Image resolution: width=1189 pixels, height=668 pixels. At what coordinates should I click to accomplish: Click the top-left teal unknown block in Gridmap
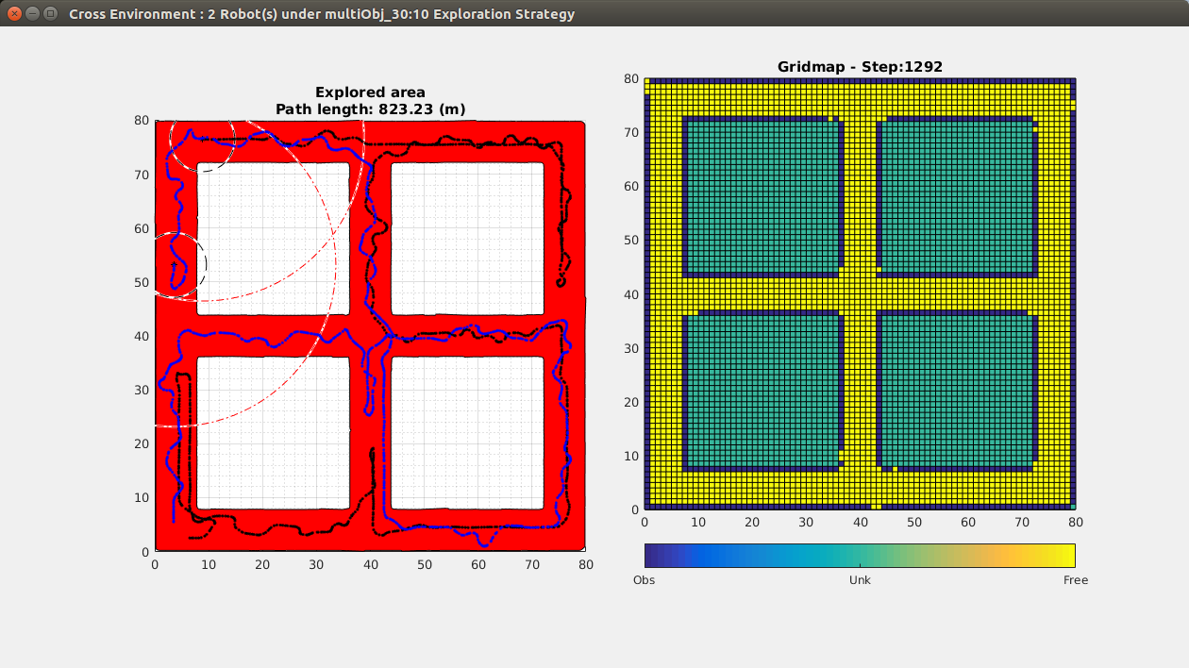coord(762,196)
